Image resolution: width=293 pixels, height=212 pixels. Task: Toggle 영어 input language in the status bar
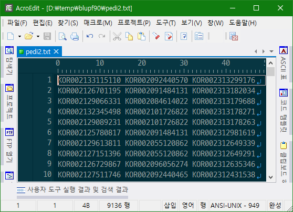point(188,206)
